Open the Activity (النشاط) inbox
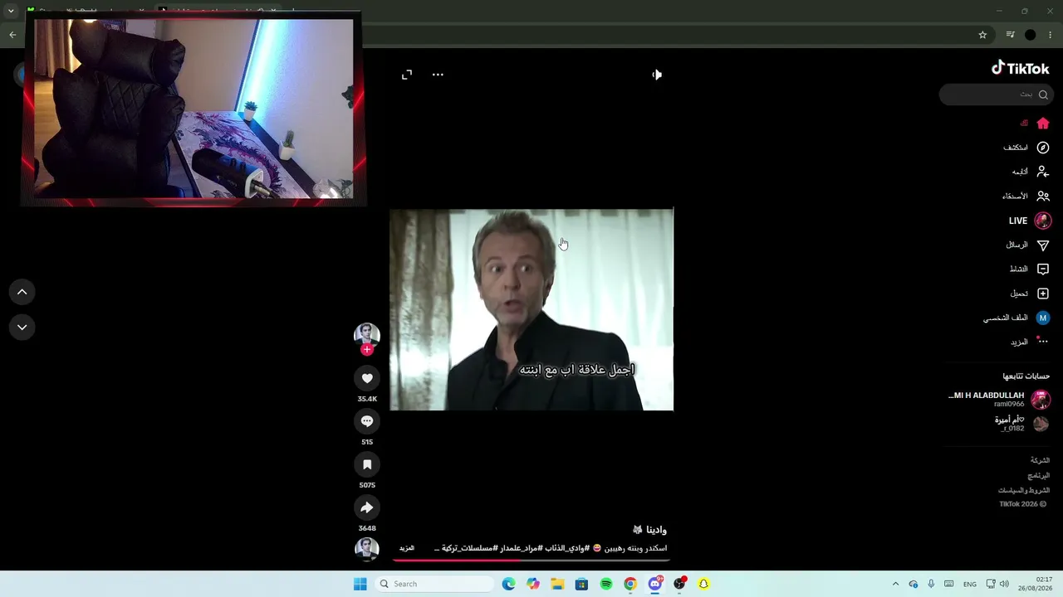 point(1030,269)
